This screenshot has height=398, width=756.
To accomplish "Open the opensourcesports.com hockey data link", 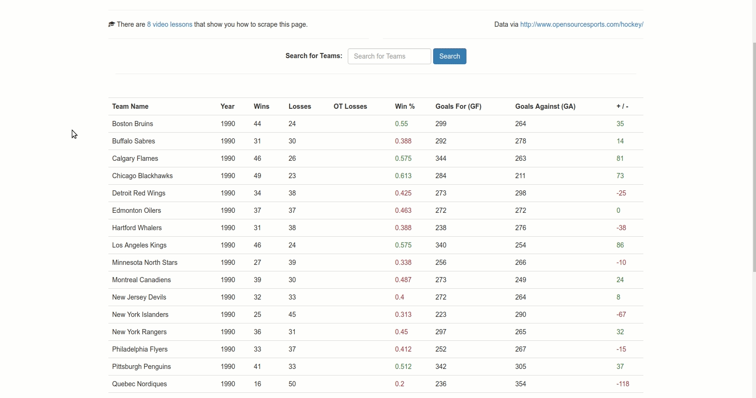I will pos(582,24).
